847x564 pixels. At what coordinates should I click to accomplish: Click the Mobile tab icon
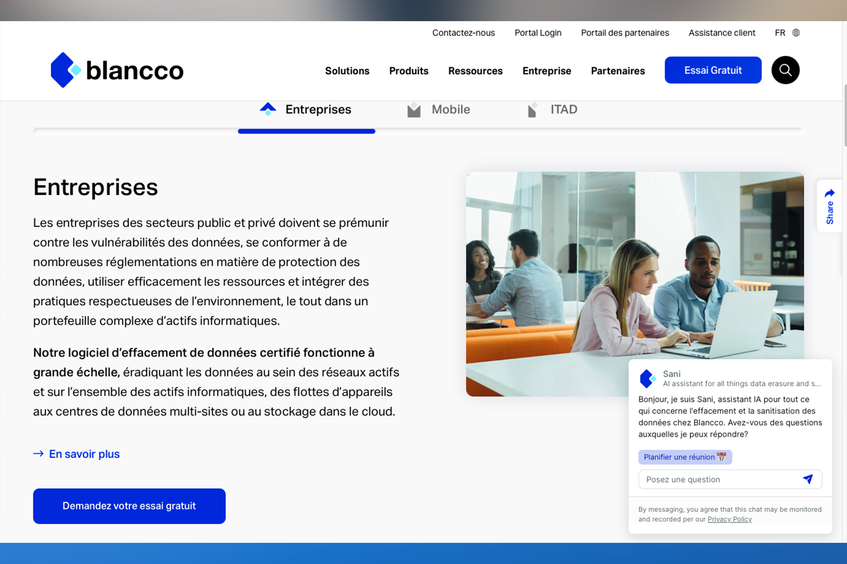coord(414,110)
